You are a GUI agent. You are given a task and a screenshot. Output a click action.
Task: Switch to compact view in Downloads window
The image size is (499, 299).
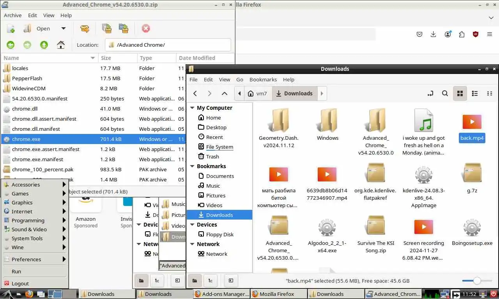point(490,93)
